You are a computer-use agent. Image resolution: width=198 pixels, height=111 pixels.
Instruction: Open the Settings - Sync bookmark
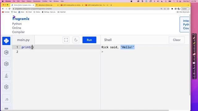[49, 12]
